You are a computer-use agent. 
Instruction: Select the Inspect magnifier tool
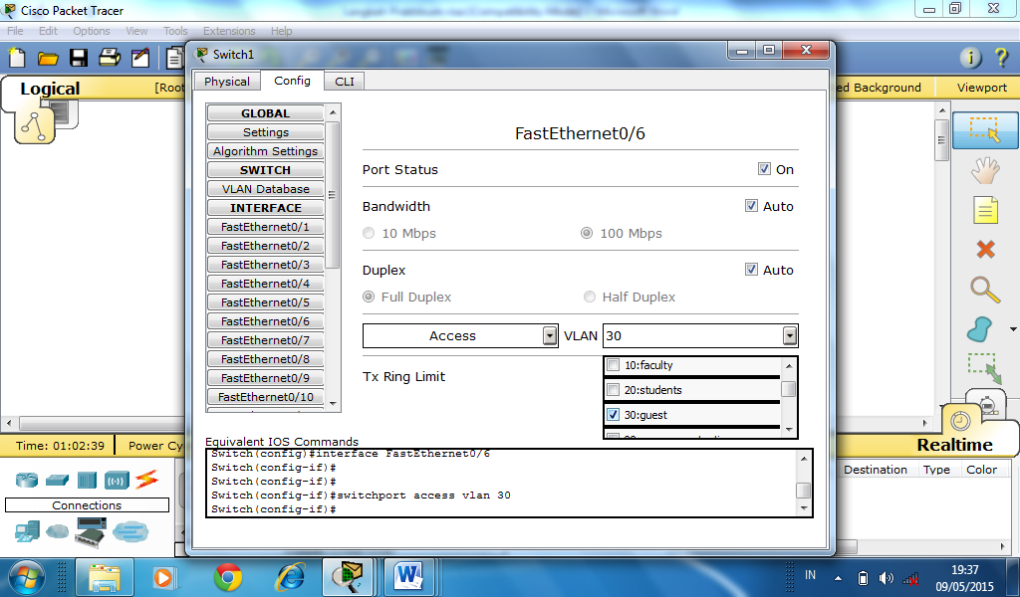(x=985, y=290)
